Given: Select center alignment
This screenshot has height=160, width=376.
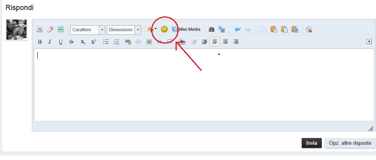Looking at the screenshot, I should click(x=225, y=42).
